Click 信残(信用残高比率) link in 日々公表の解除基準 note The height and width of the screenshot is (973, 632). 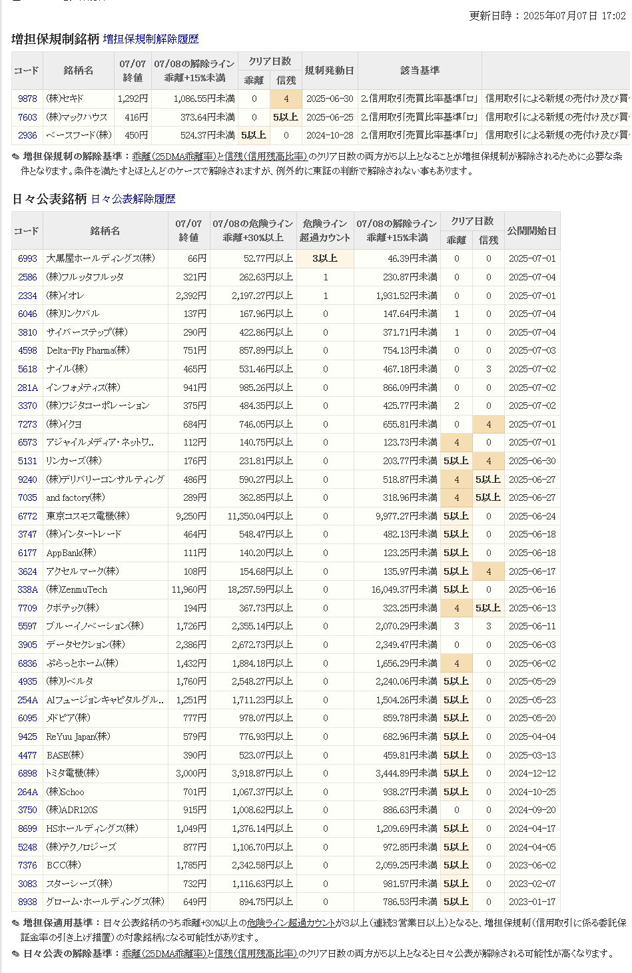pyautogui.click(x=256, y=954)
